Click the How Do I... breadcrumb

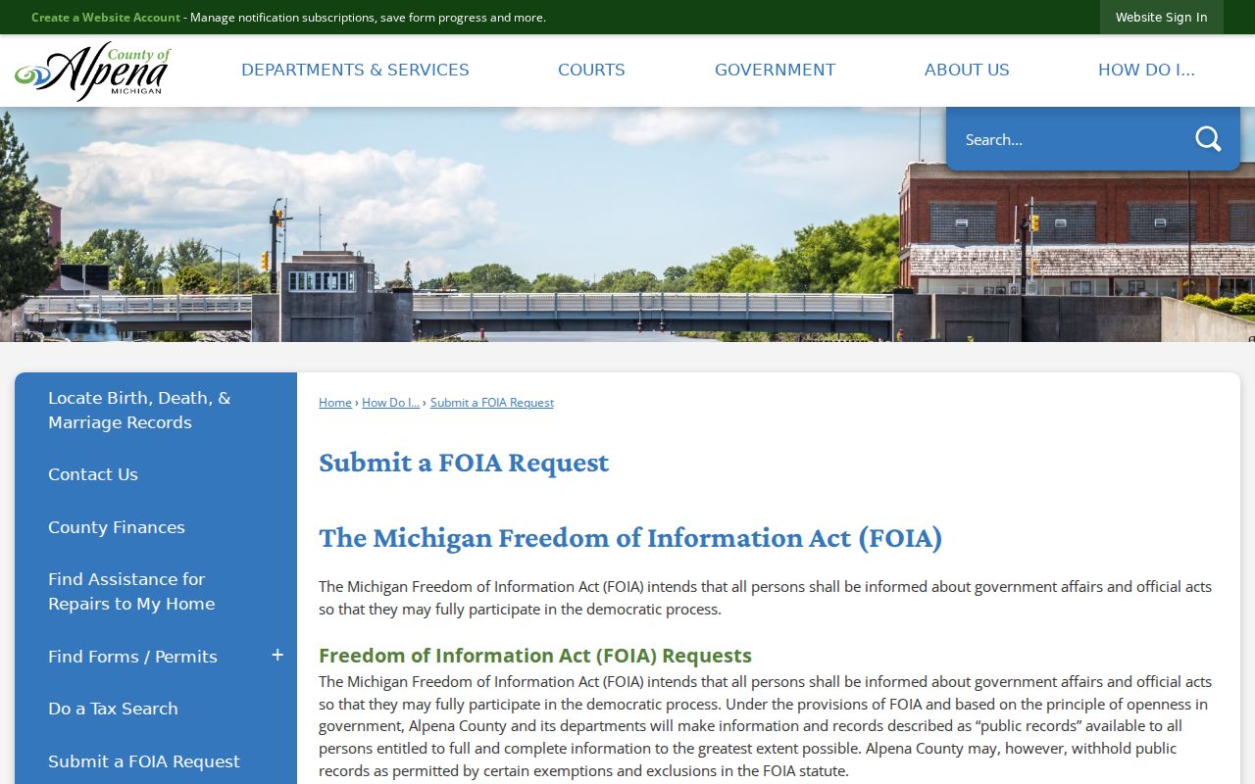click(390, 403)
